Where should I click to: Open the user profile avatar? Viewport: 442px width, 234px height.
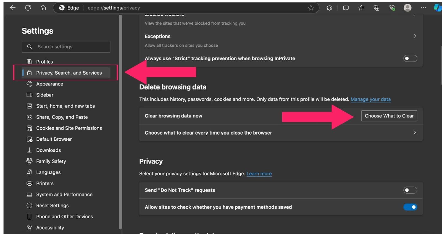[x=407, y=8]
